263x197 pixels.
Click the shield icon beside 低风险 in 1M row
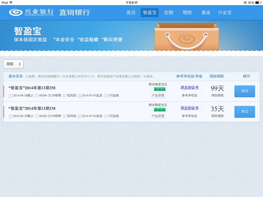[x=64, y=116]
